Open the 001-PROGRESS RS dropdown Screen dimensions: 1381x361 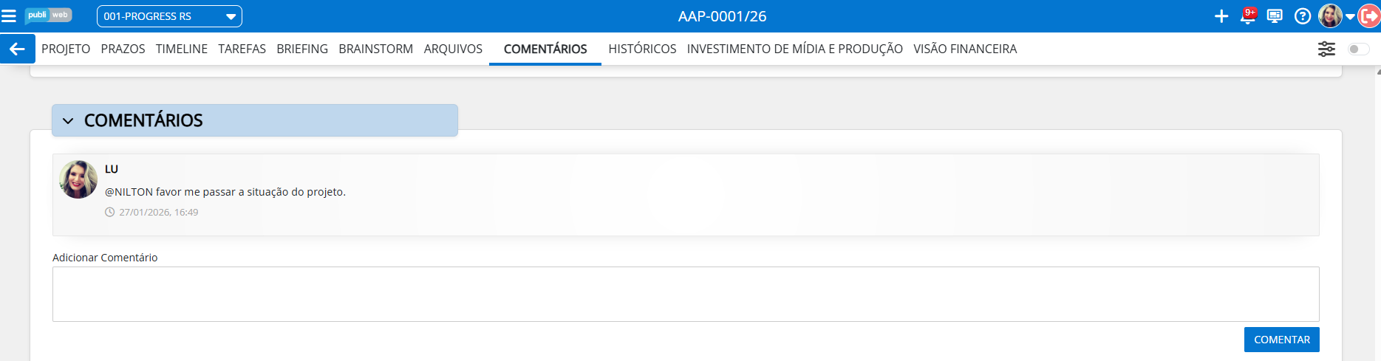coord(169,16)
